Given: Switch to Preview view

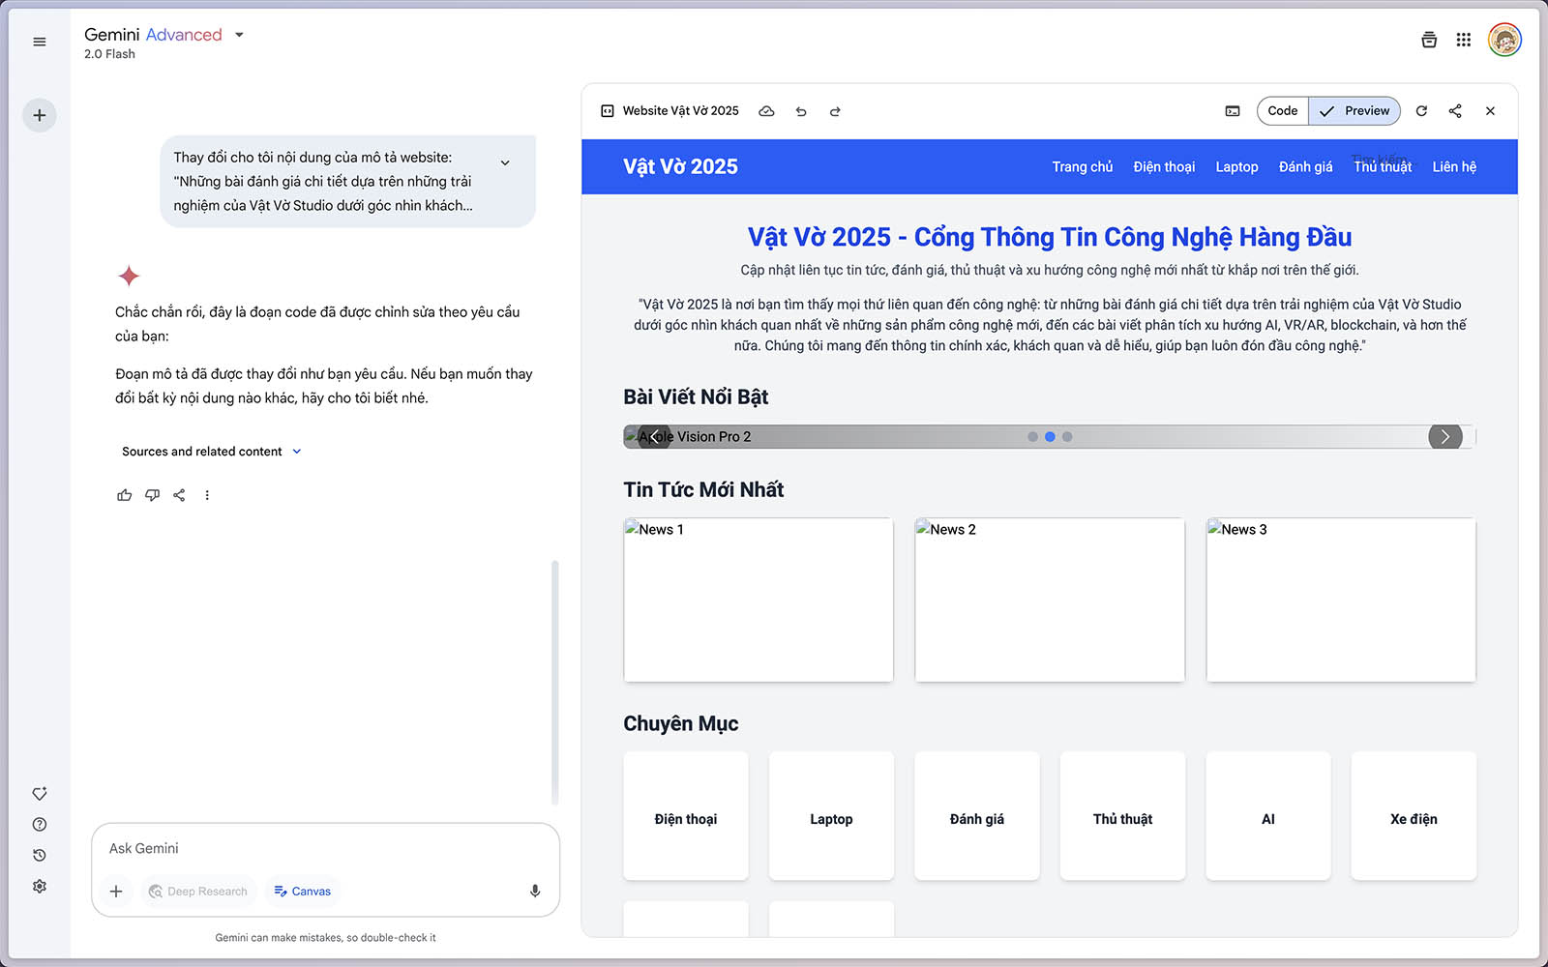Looking at the screenshot, I should coord(1354,111).
